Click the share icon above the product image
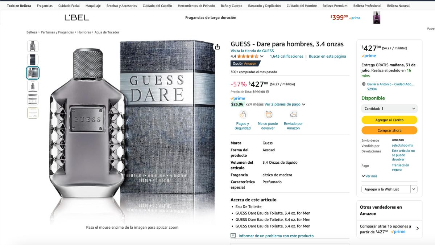 tap(217, 47)
